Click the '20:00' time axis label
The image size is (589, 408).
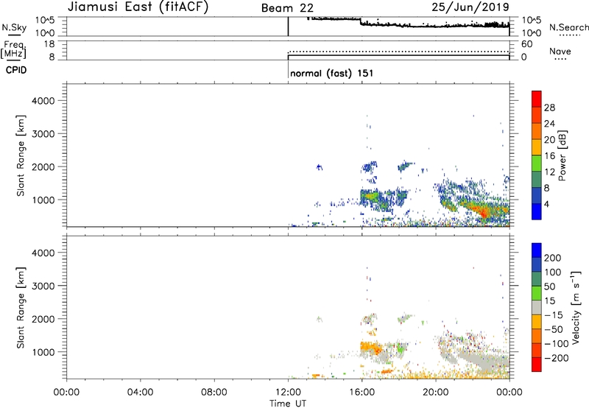point(436,393)
